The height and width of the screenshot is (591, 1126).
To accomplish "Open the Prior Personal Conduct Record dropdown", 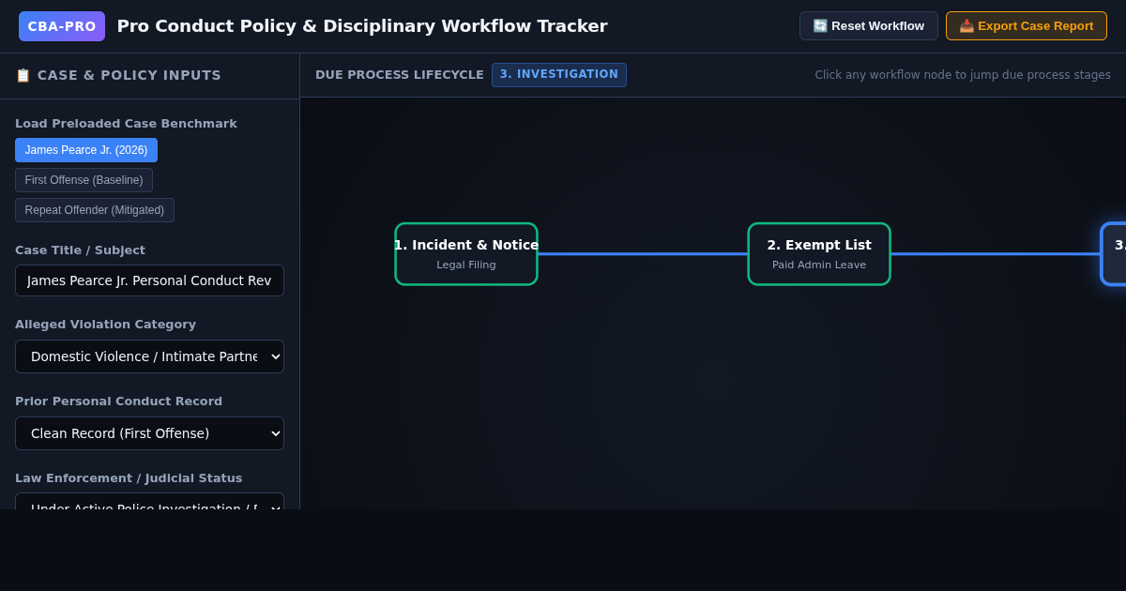I will pyautogui.click(x=149, y=433).
